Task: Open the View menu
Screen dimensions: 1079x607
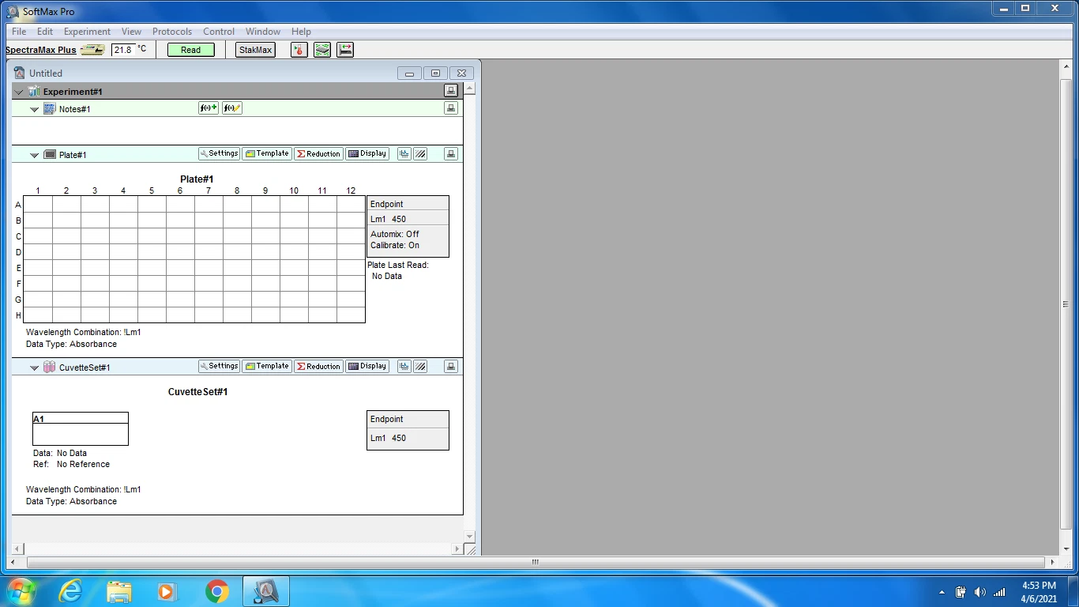Action: [131, 32]
